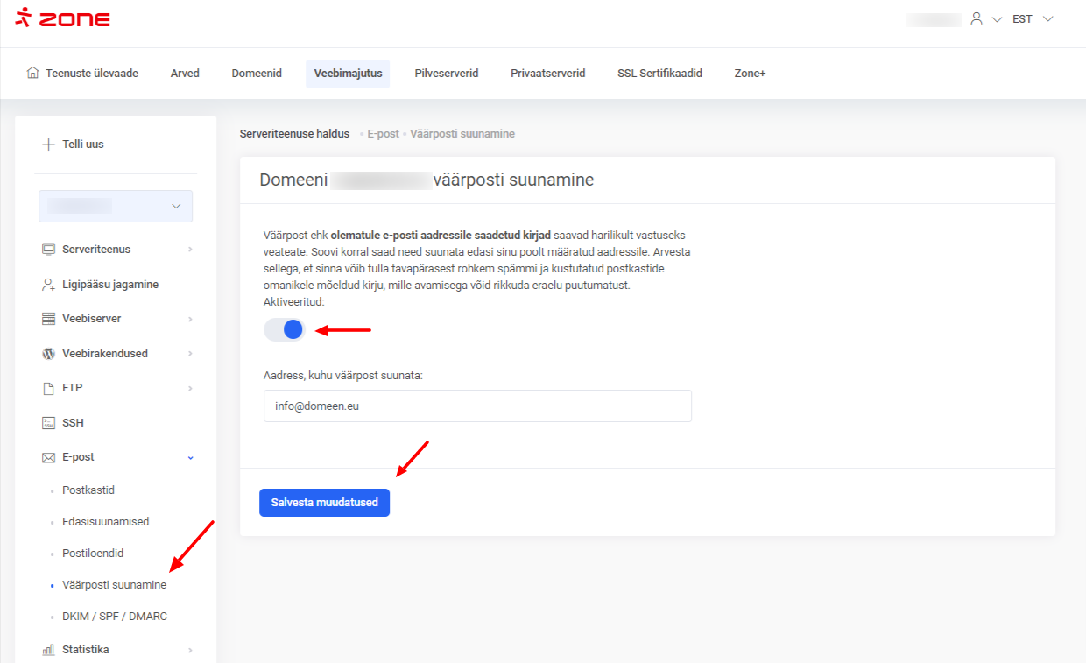This screenshot has height=663, width=1086.
Task: Click the Serveriteenus monitor icon
Action: click(x=48, y=250)
